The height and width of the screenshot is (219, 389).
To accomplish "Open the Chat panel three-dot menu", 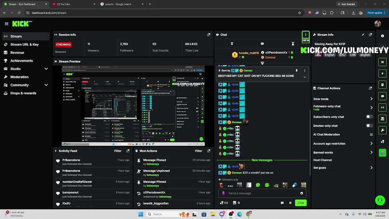I will (x=305, y=35).
